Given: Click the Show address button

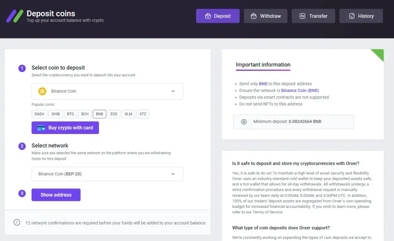Looking at the screenshot, I should (56, 195).
